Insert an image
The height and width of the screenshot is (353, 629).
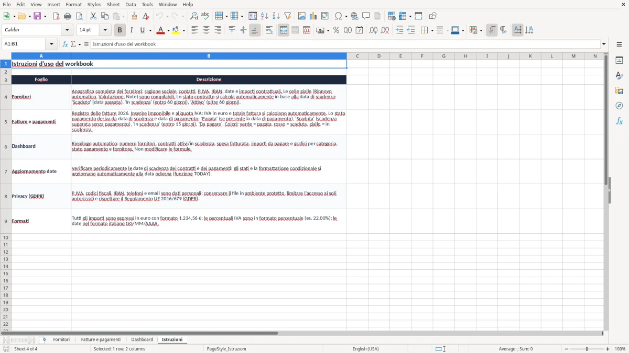(x=301, y=16)
